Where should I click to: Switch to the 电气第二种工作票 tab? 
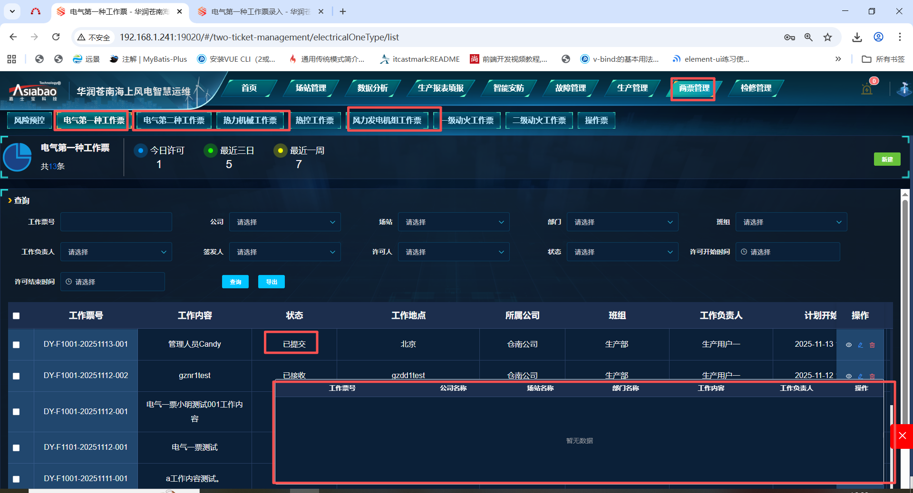coord(174,121)
